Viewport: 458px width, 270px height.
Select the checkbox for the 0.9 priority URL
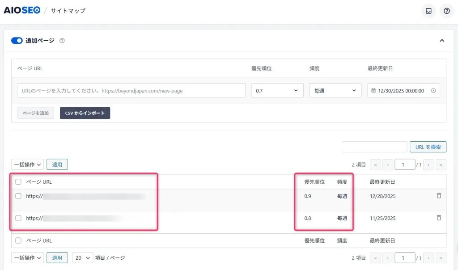18,196
